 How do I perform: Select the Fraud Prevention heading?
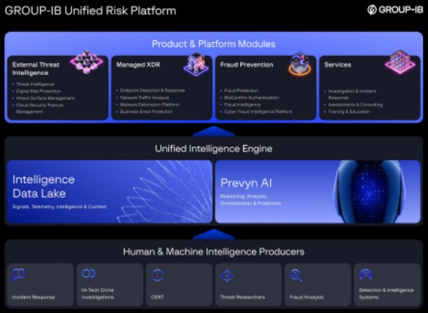tap(247, 65)
